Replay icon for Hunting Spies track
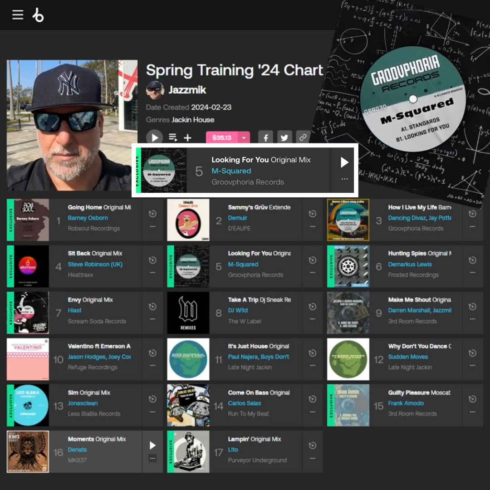 pos(472,260)
